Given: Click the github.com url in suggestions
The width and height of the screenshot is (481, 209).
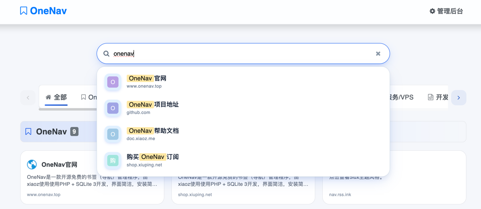Looking at the screenshot, I should (x=138, y=112).
